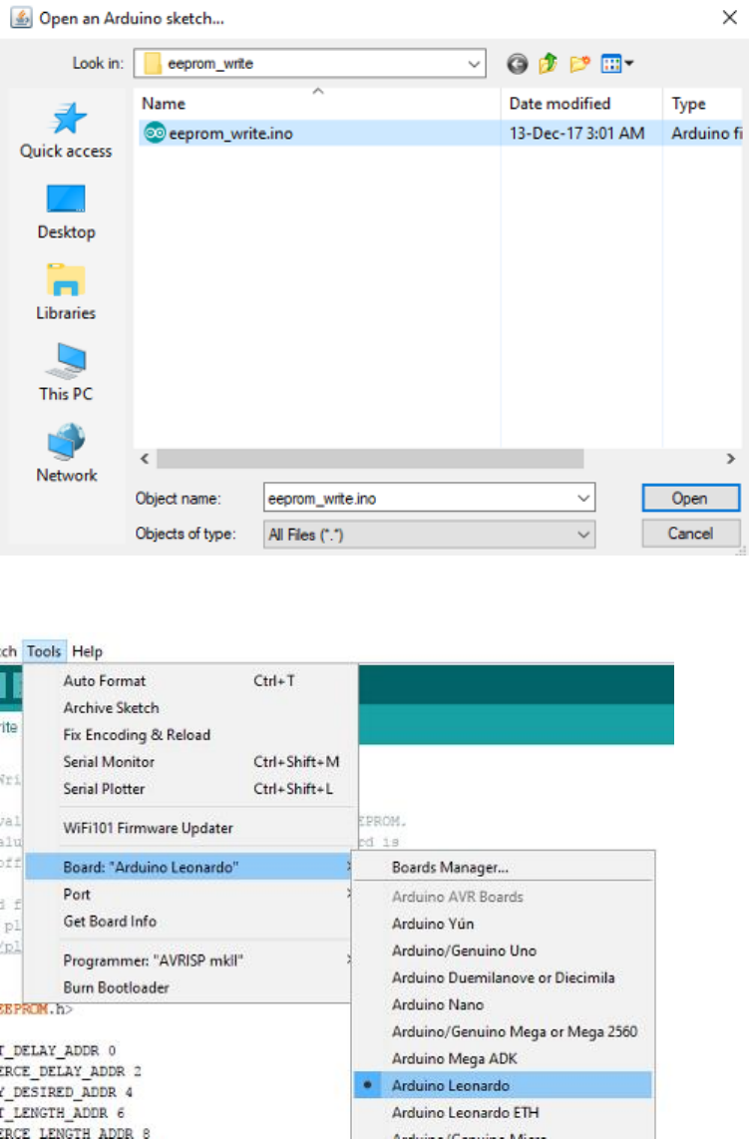
Task: Open This PC location in sidebar
Action: pos(66,373)
